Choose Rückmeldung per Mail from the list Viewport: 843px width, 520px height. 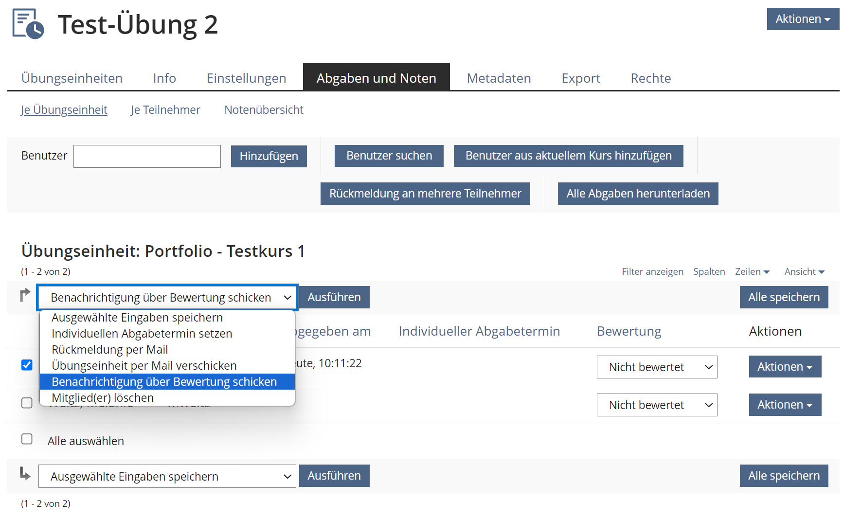pyautogui.click(x=110, y=350)
